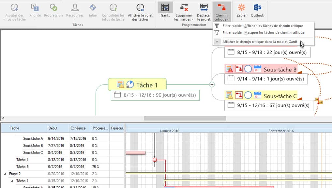Viewport: 332px width, 188px height.
Task: Collapse Étape 2 row in task list
Action: pos(5,174)
